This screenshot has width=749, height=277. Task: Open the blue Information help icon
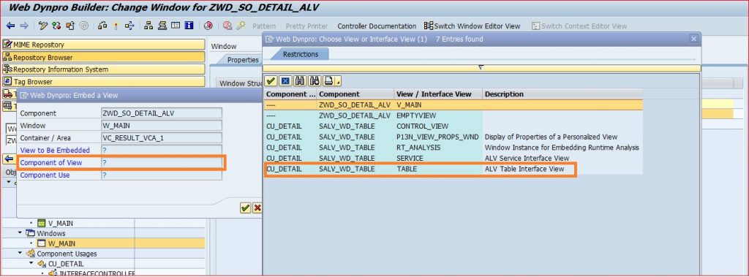coord(189,26)
